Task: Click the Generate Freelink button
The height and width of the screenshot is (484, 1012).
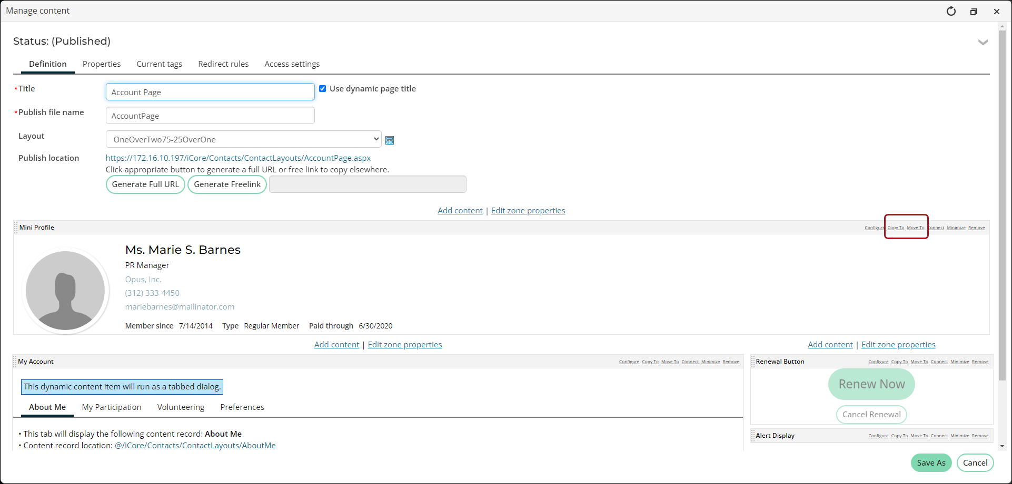Action: 227,184
